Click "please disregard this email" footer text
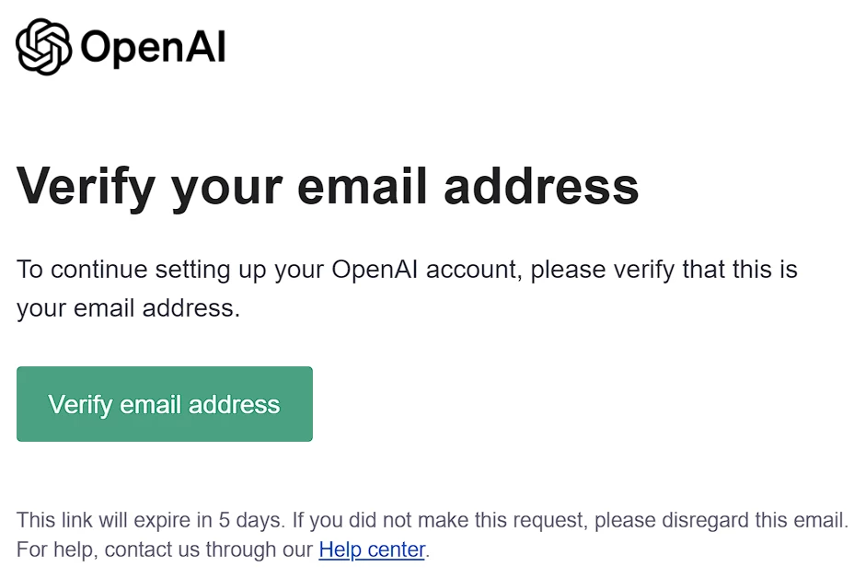This screenshot has width=854, height=578. 719,520
